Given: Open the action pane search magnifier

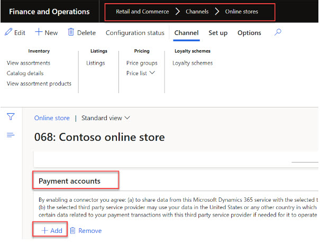Looking at the screenshot, I should (x=278, y=32).
